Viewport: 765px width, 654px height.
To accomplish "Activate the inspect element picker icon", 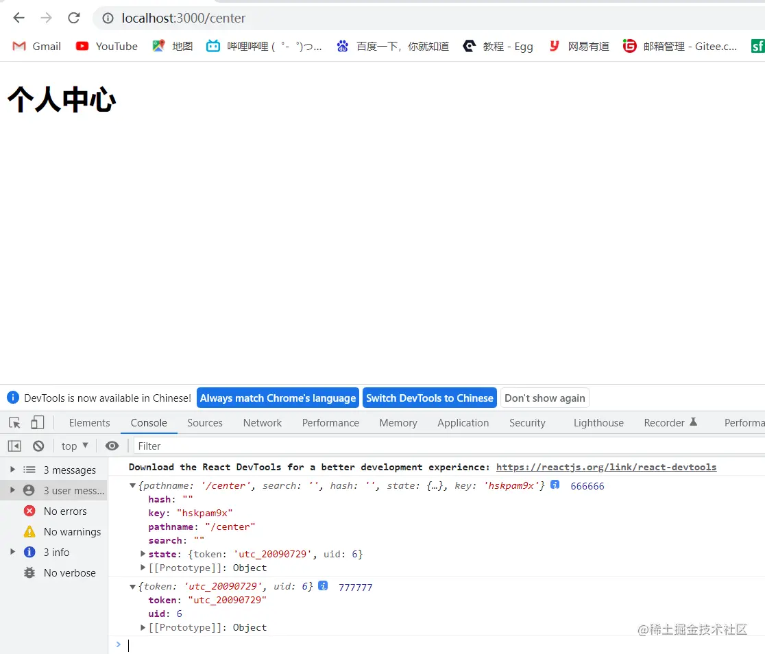I will click(x=14, y=423).
